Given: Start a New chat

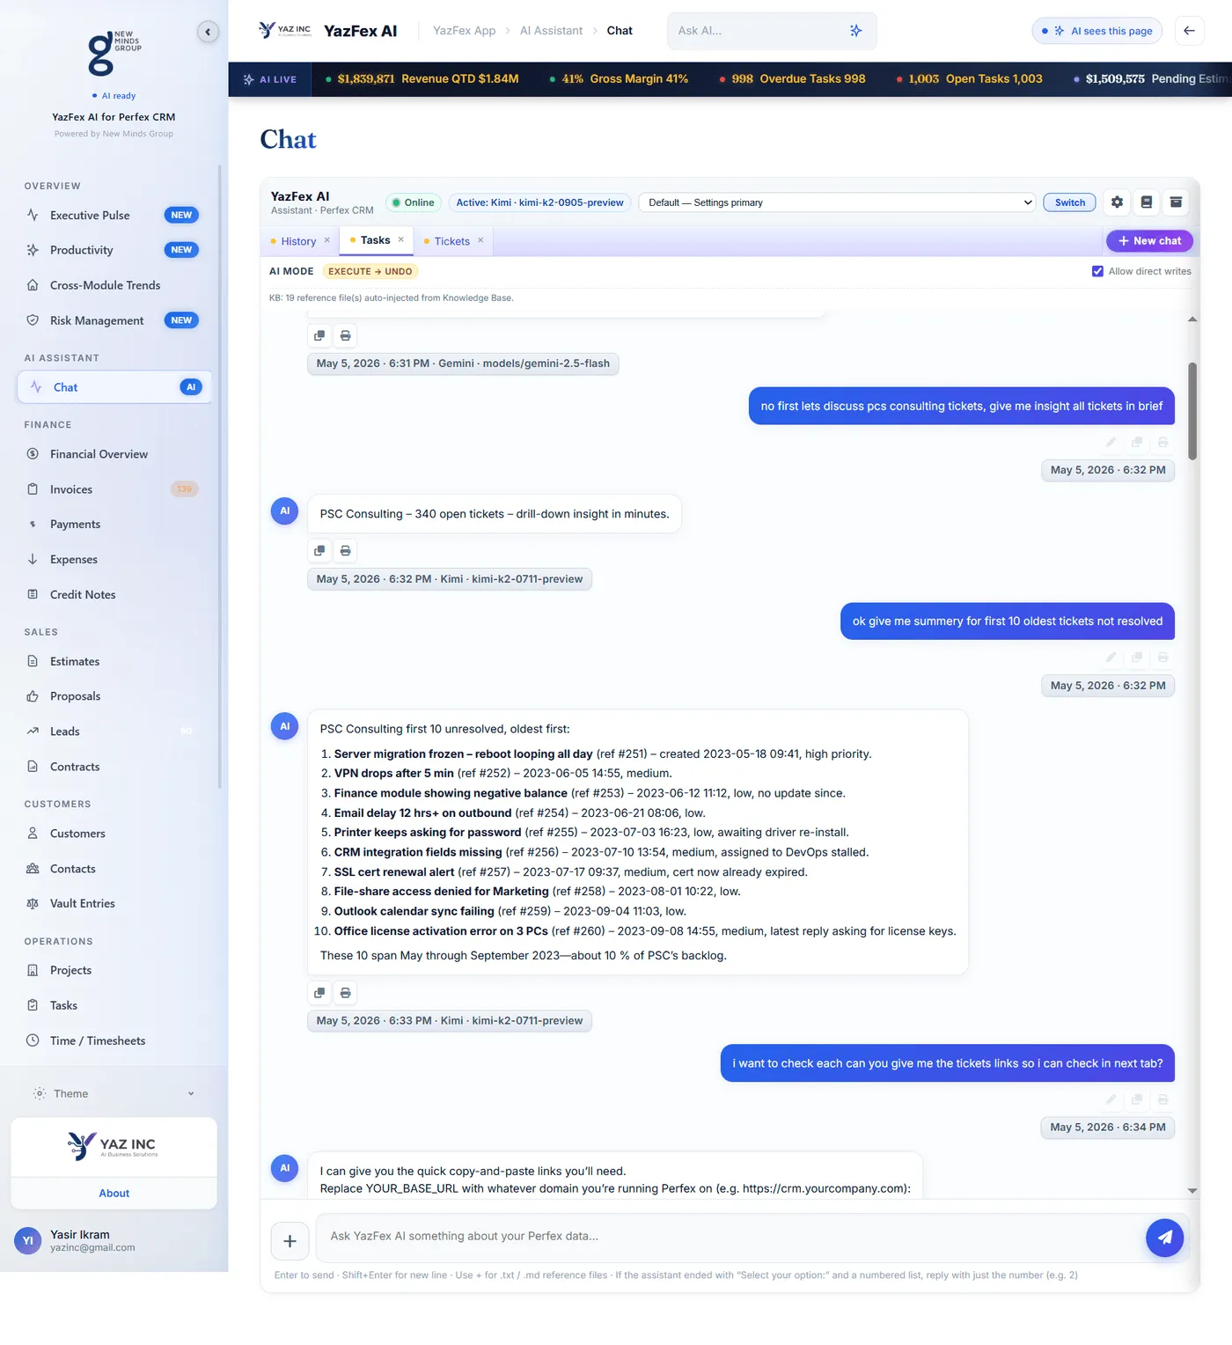Looking at the screenshot, I should click(x=1149, y=241).
